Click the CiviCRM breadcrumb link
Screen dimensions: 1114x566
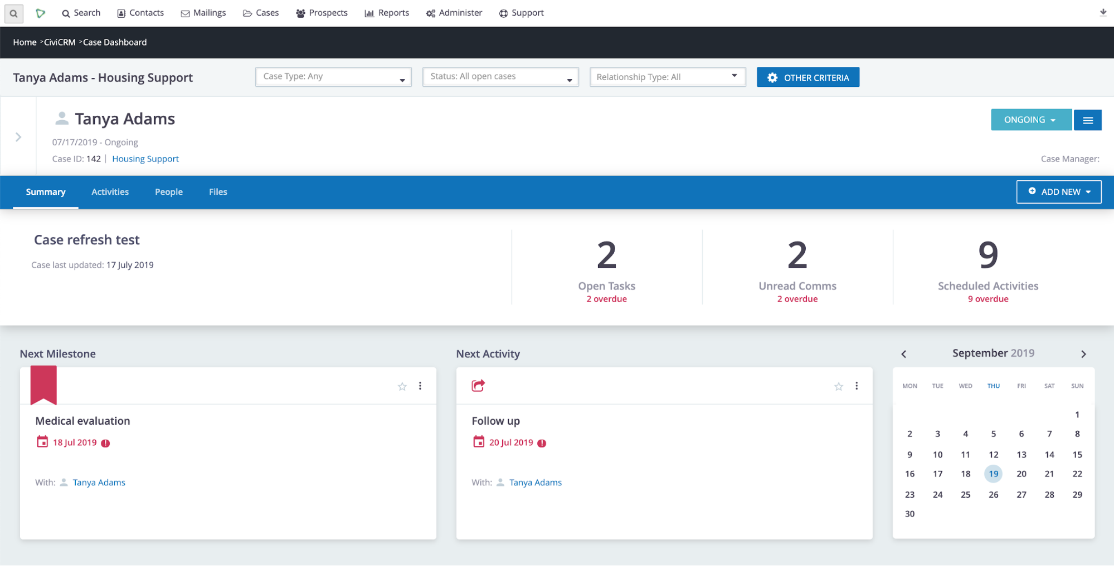60,42
